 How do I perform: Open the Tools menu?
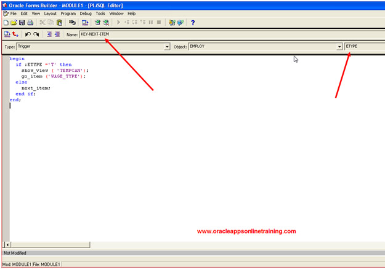pyautogui.click(x=100, y=13)
